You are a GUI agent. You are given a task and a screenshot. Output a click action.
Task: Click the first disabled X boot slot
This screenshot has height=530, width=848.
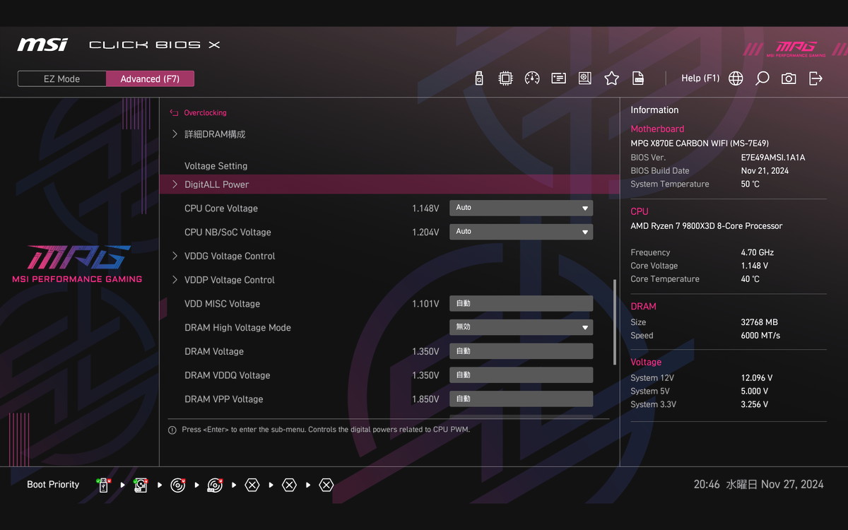(x=252, y=485)
